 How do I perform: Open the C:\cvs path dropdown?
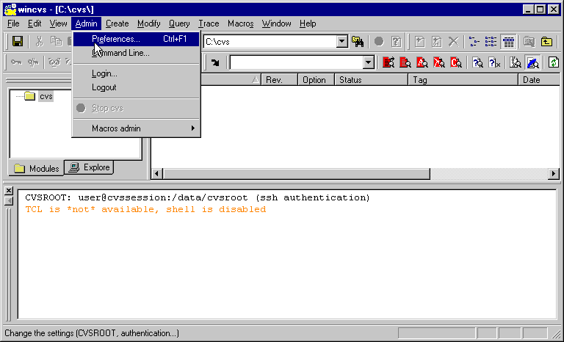click(341, 42)
